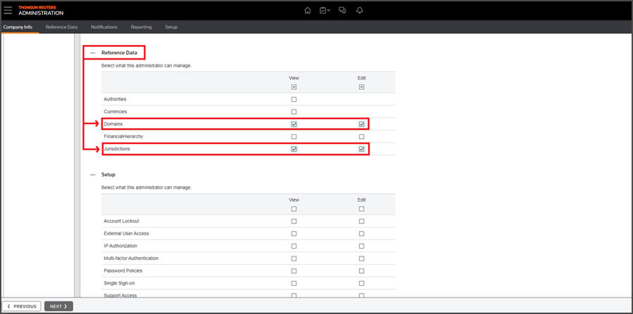
Task: Check View for Authorities
Action: pos(294,99)
